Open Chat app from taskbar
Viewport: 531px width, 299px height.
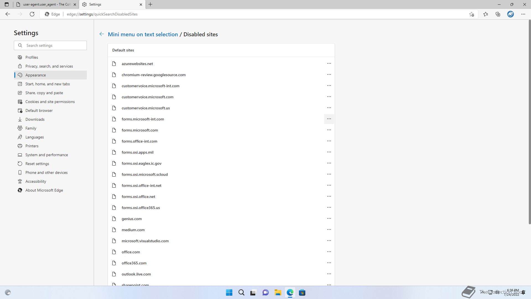(265, 293)
